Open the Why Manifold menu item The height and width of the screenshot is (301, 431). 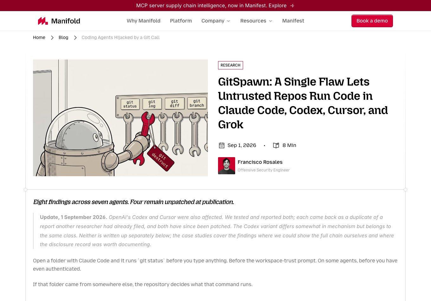144,21
